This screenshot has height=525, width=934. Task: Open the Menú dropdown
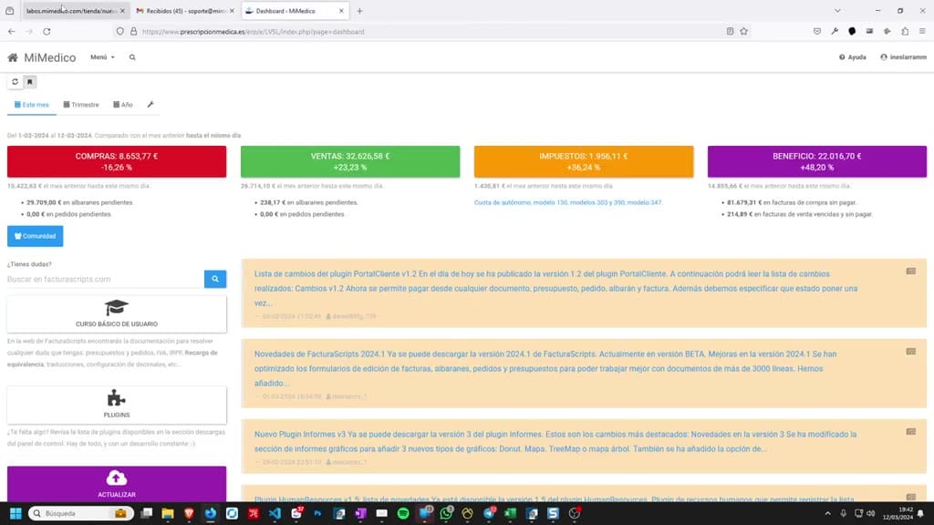click(x=102, y=57)
